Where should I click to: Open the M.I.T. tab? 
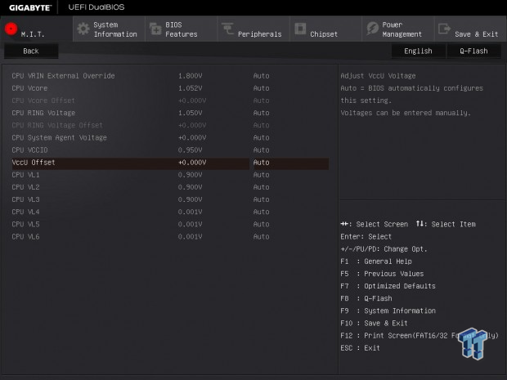coord(37,29)
